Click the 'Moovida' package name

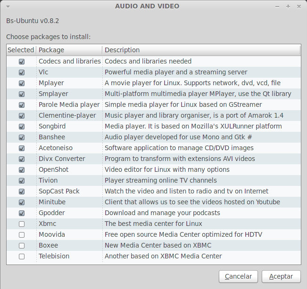(52, 234)
